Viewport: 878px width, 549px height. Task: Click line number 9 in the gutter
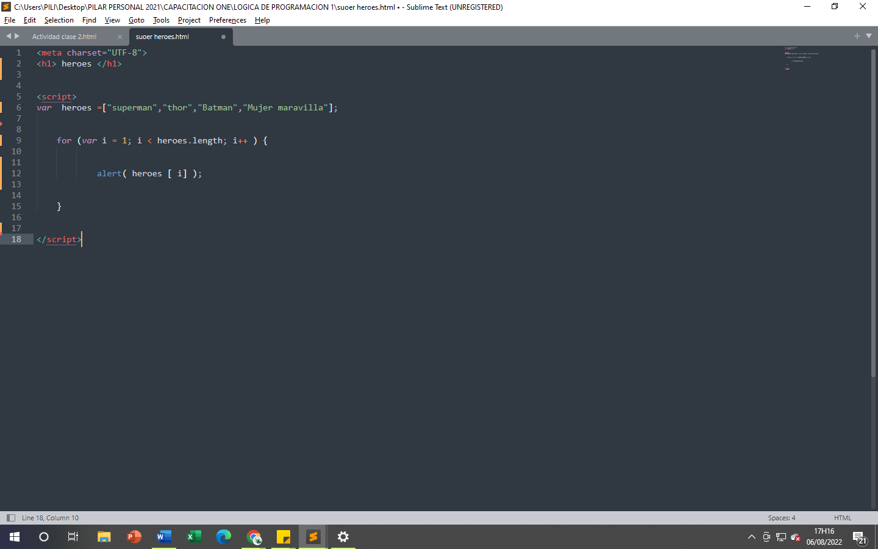tap(18, 140)
